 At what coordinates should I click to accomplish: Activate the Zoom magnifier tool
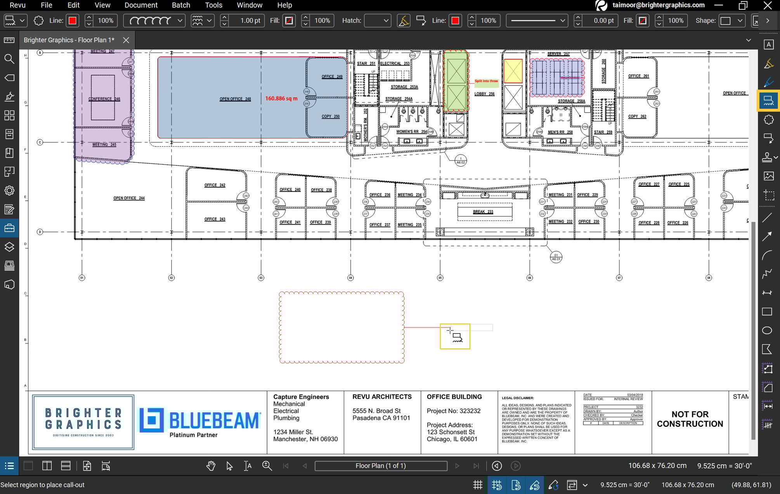click(x=267, y=466)
